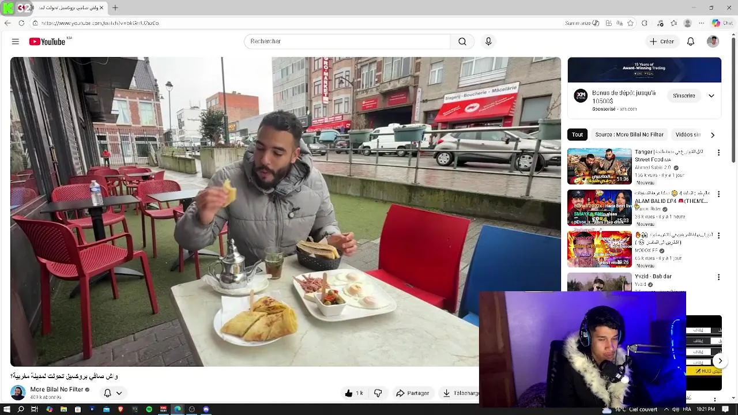Like the video with thumbs-up icon
Image resolution: width=738 pixels, height=415 pixels.
tap(353, 393)
